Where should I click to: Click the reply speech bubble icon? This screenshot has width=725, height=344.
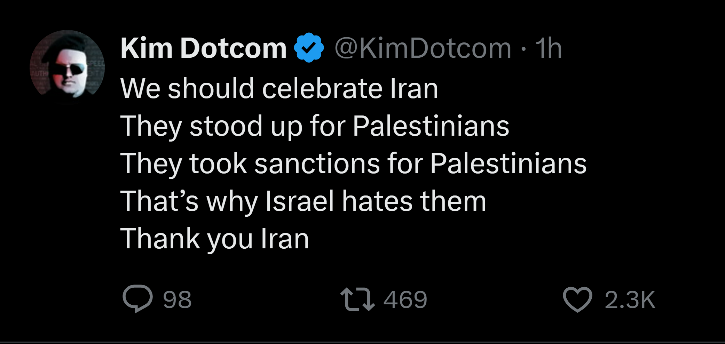[137, 299]
